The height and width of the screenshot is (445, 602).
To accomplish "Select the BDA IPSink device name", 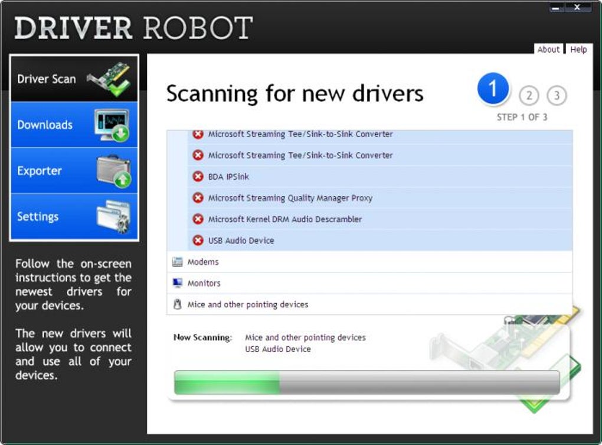I will (228, 177).
